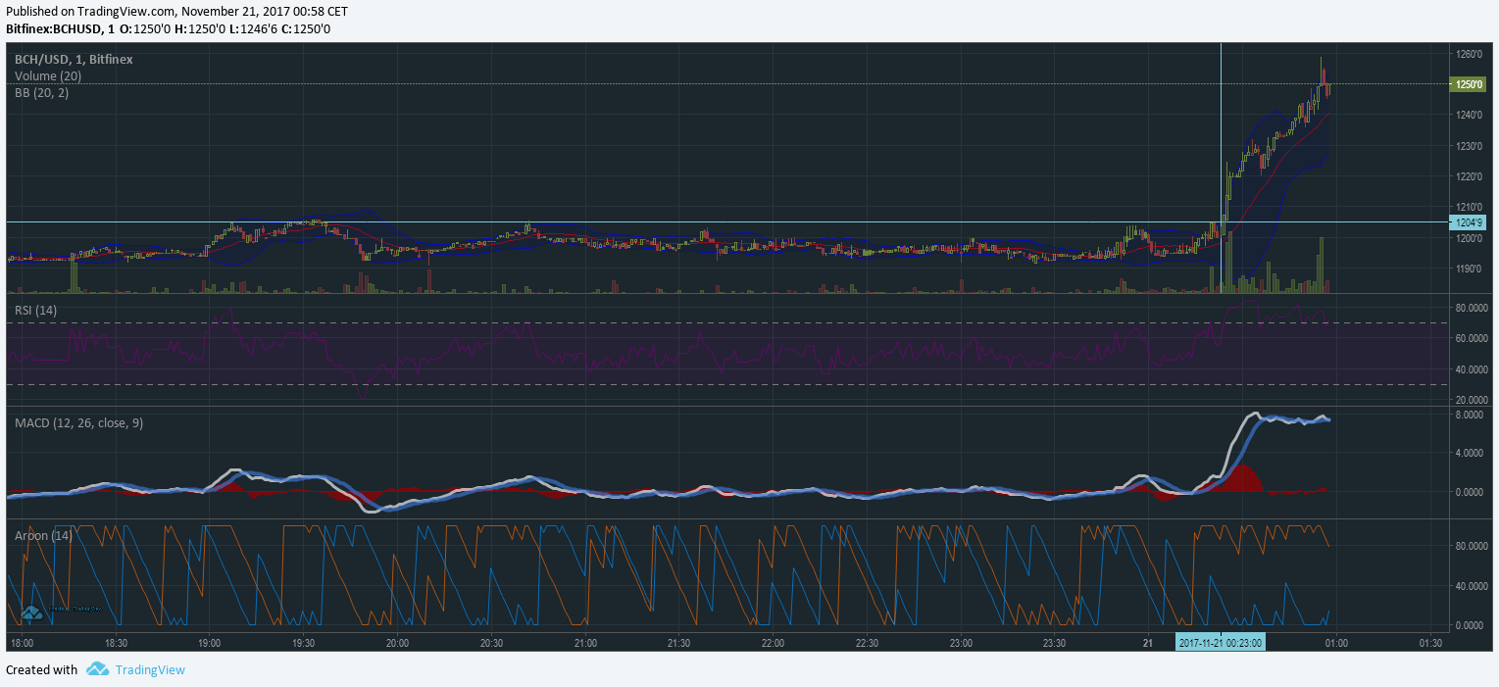Viewport: 1499px width, 687px height.
Task: Click the Volume (20) indicator label
Action: tap(48, 75)
